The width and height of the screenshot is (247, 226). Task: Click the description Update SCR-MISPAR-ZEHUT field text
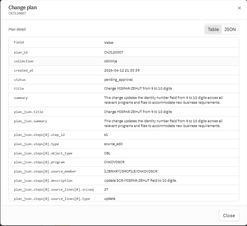(x=140, y=181)
